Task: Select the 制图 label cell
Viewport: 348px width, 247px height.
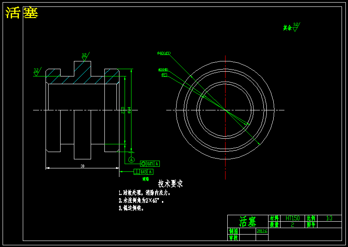Action: [233, 231]
